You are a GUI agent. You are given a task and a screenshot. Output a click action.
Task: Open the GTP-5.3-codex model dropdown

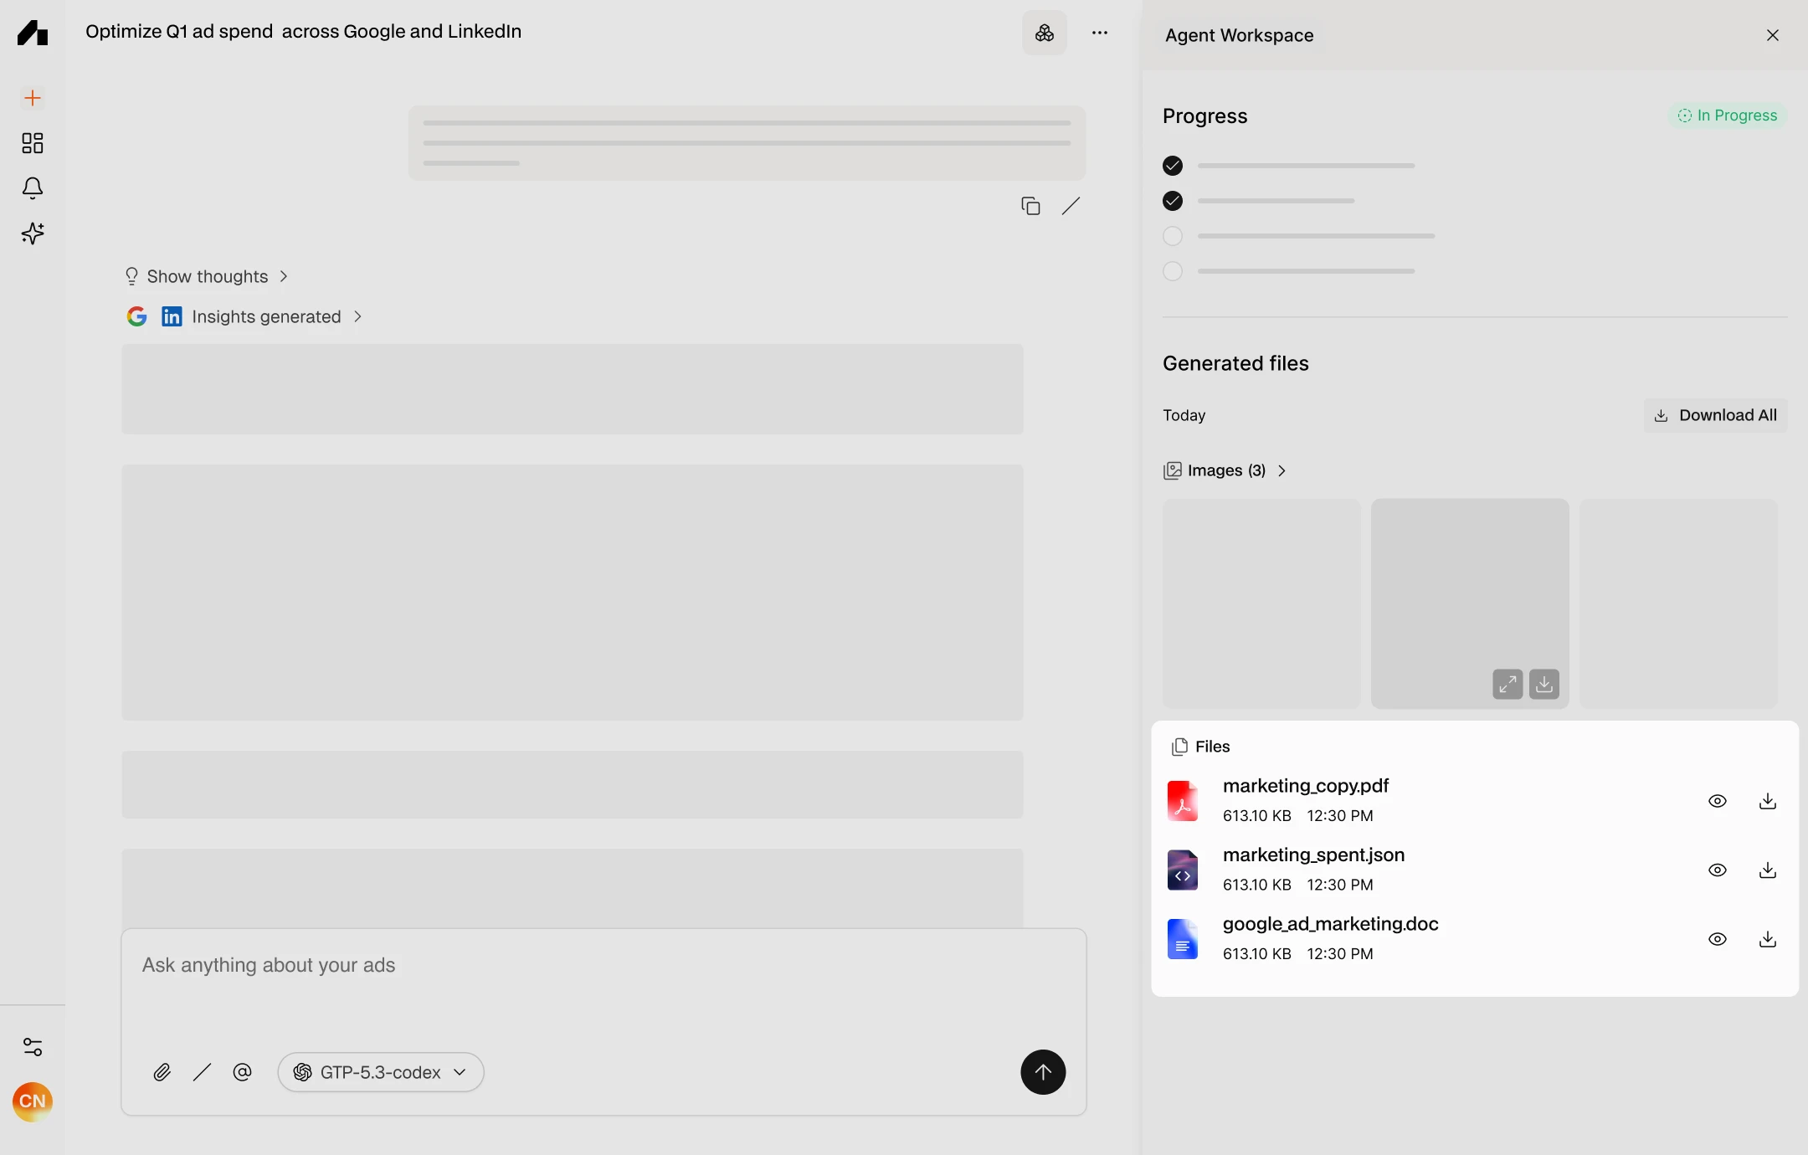[x=381, y=1072]
